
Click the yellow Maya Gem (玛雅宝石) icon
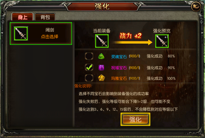click(x=101, y=78)
